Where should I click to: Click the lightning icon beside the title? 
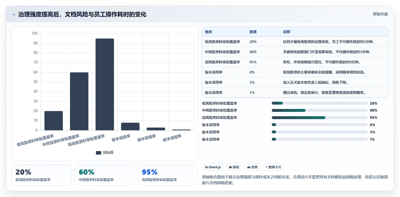(14, 15)
